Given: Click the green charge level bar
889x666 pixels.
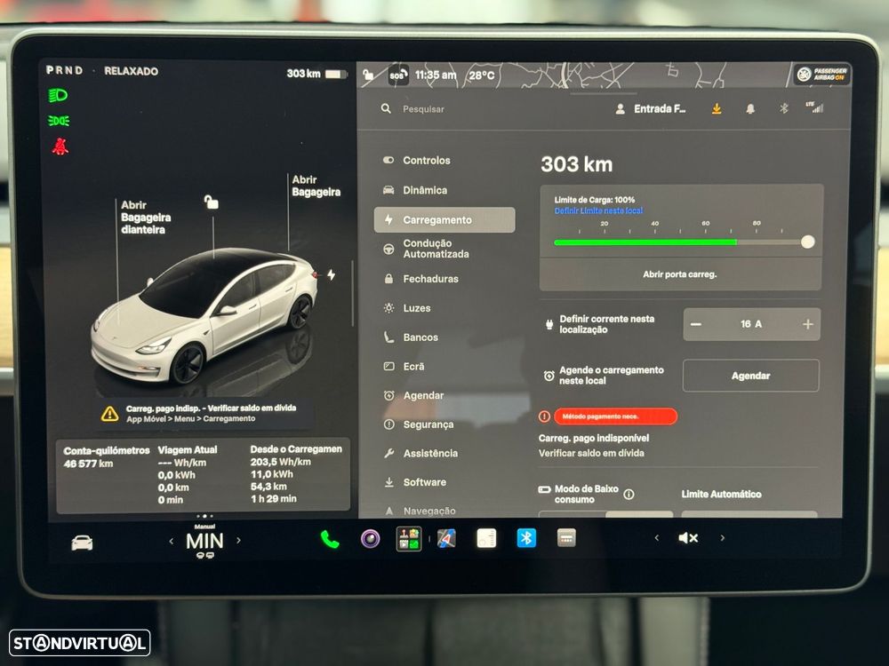Looking at the screenshot, I should (645, 242).
